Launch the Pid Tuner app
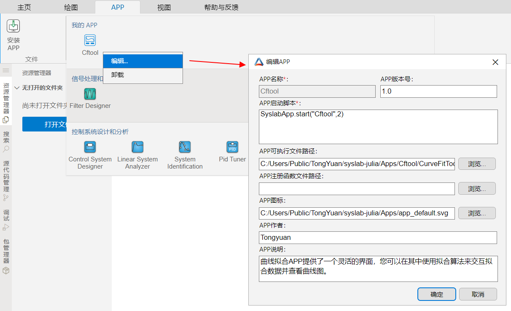The width and height of the screenshot is (511, 311). (x=232, y=147)
